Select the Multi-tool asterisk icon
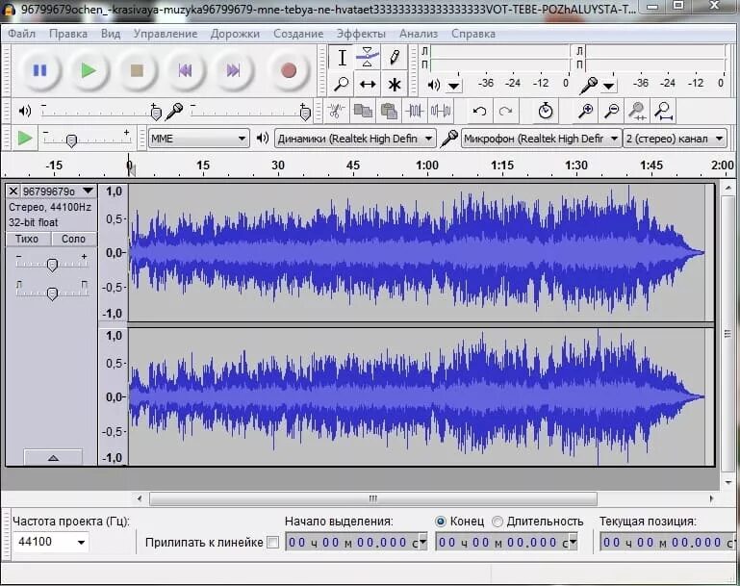The height and width of the screenshot is (586, 740). 395,85
